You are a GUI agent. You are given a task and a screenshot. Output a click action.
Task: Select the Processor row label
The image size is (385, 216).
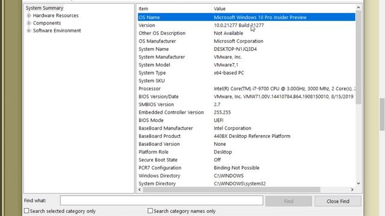pyautogui.click(x=150, y=88)
